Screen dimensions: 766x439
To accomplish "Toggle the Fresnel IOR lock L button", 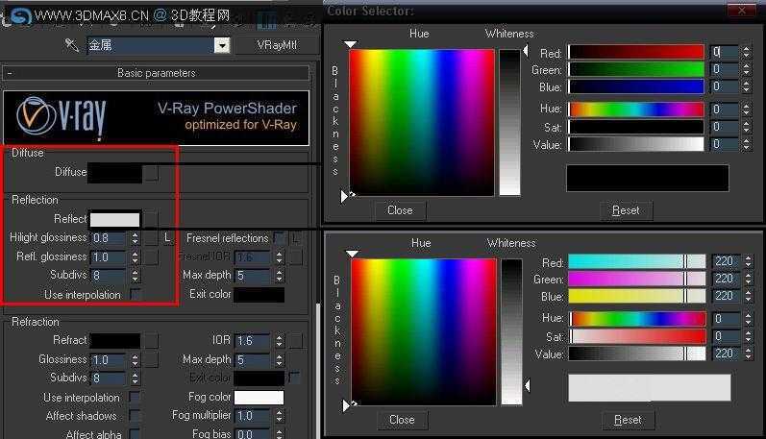I will (296, 238).
